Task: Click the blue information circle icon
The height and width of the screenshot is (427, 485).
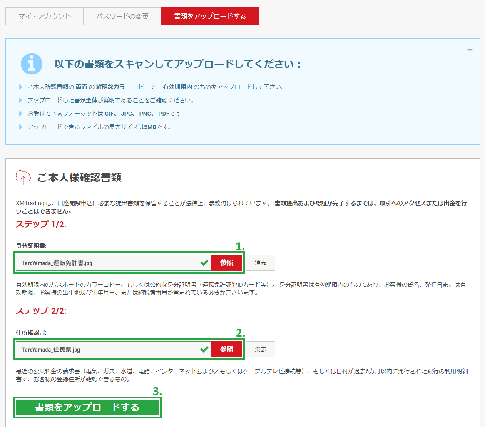Action: tap(32, 64)
